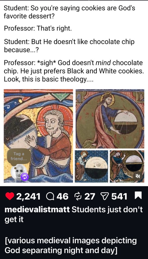Open top right image with green circle
This screenshot has height=259, width=148.
tap(110, 119)
